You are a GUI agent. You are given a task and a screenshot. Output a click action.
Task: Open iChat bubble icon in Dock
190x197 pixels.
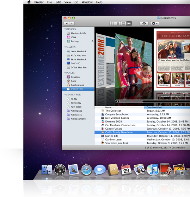[x=100, y=170]
